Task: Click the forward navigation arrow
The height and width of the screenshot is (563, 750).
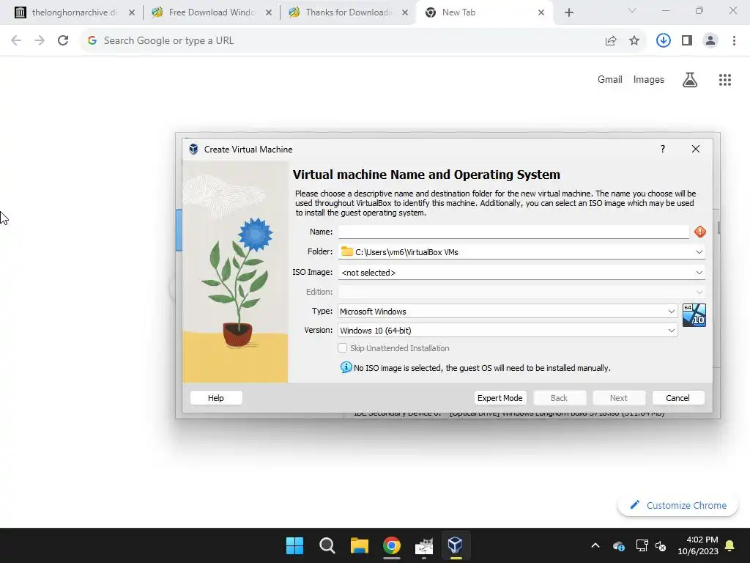Action: (x=40, y=40)
